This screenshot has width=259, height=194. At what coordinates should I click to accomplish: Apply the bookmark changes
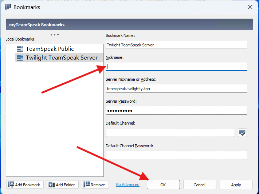pyautogui.click(x=236, y=185)
